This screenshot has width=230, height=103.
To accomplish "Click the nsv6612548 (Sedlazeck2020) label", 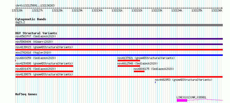I will coord(137,63).
